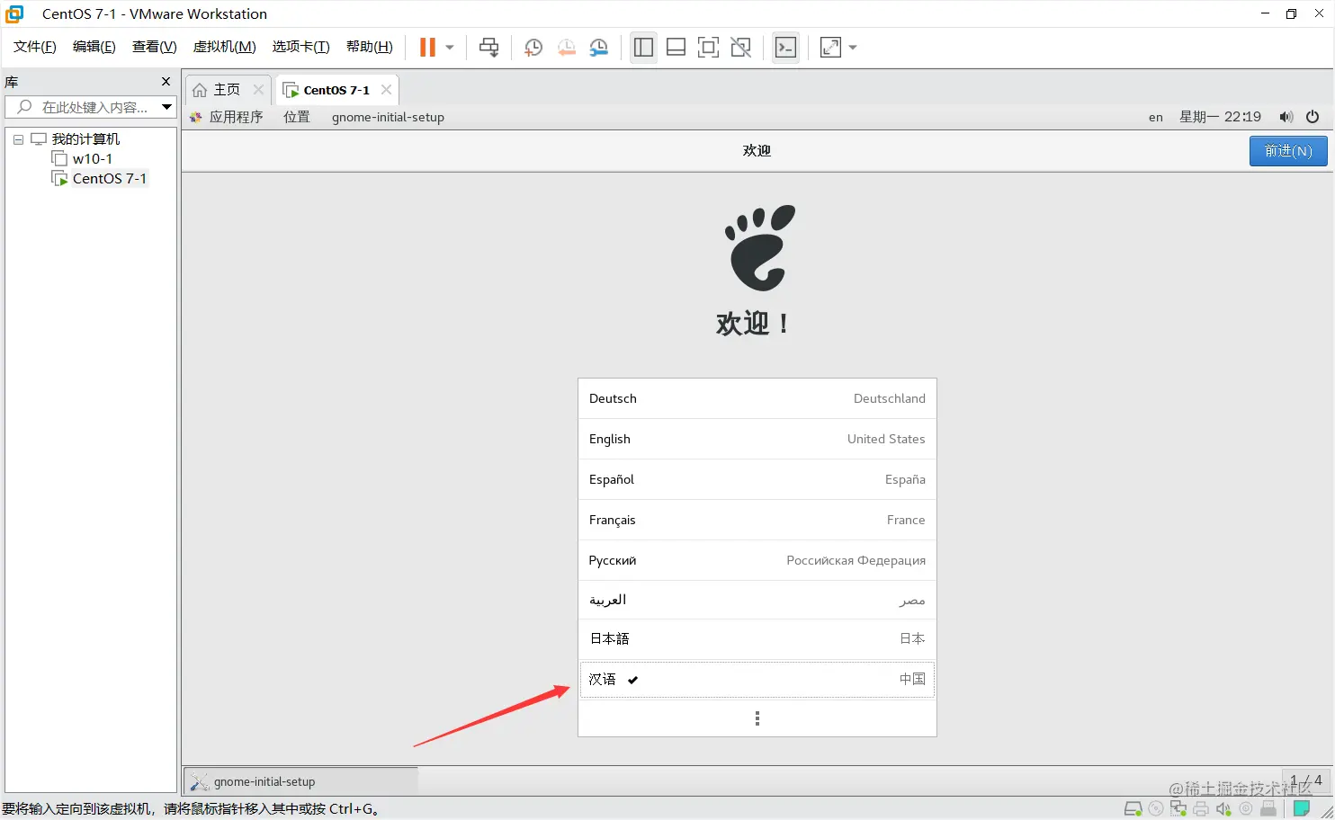Click the CD/DVD drive status icon
The image size is (1335, 820).
[x=1156, y=809]
